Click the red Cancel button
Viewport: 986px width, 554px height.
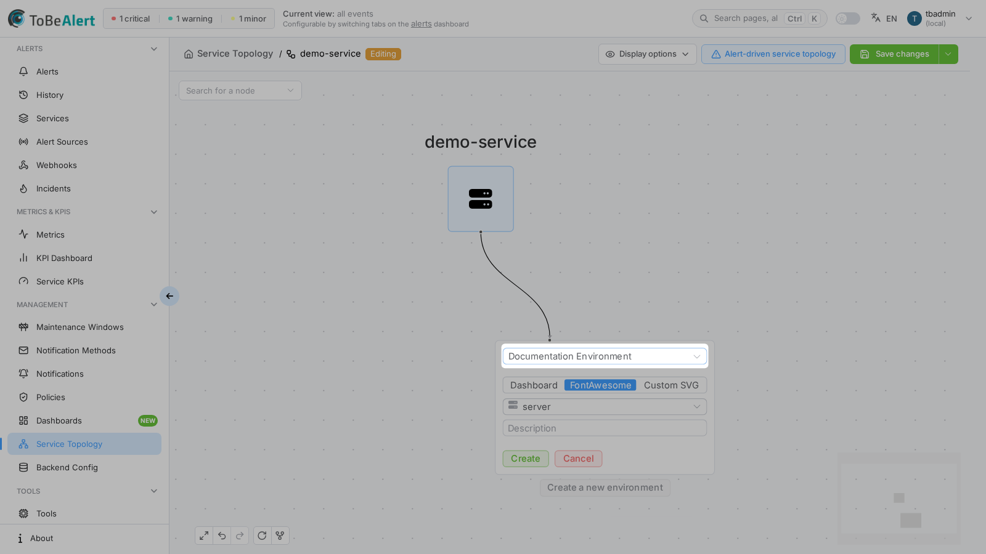pyautogui.click(x=579, y=459)
